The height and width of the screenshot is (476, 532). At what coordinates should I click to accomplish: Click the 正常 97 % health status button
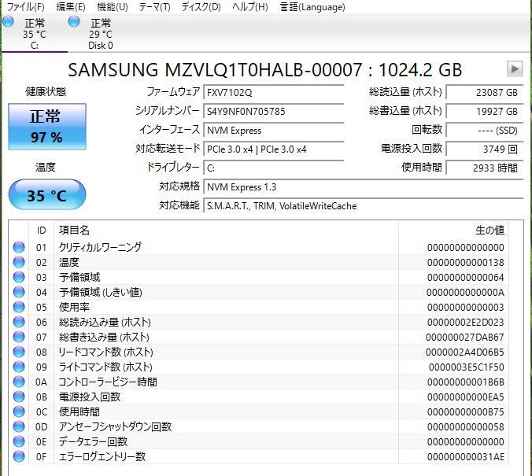pos(46,127)
